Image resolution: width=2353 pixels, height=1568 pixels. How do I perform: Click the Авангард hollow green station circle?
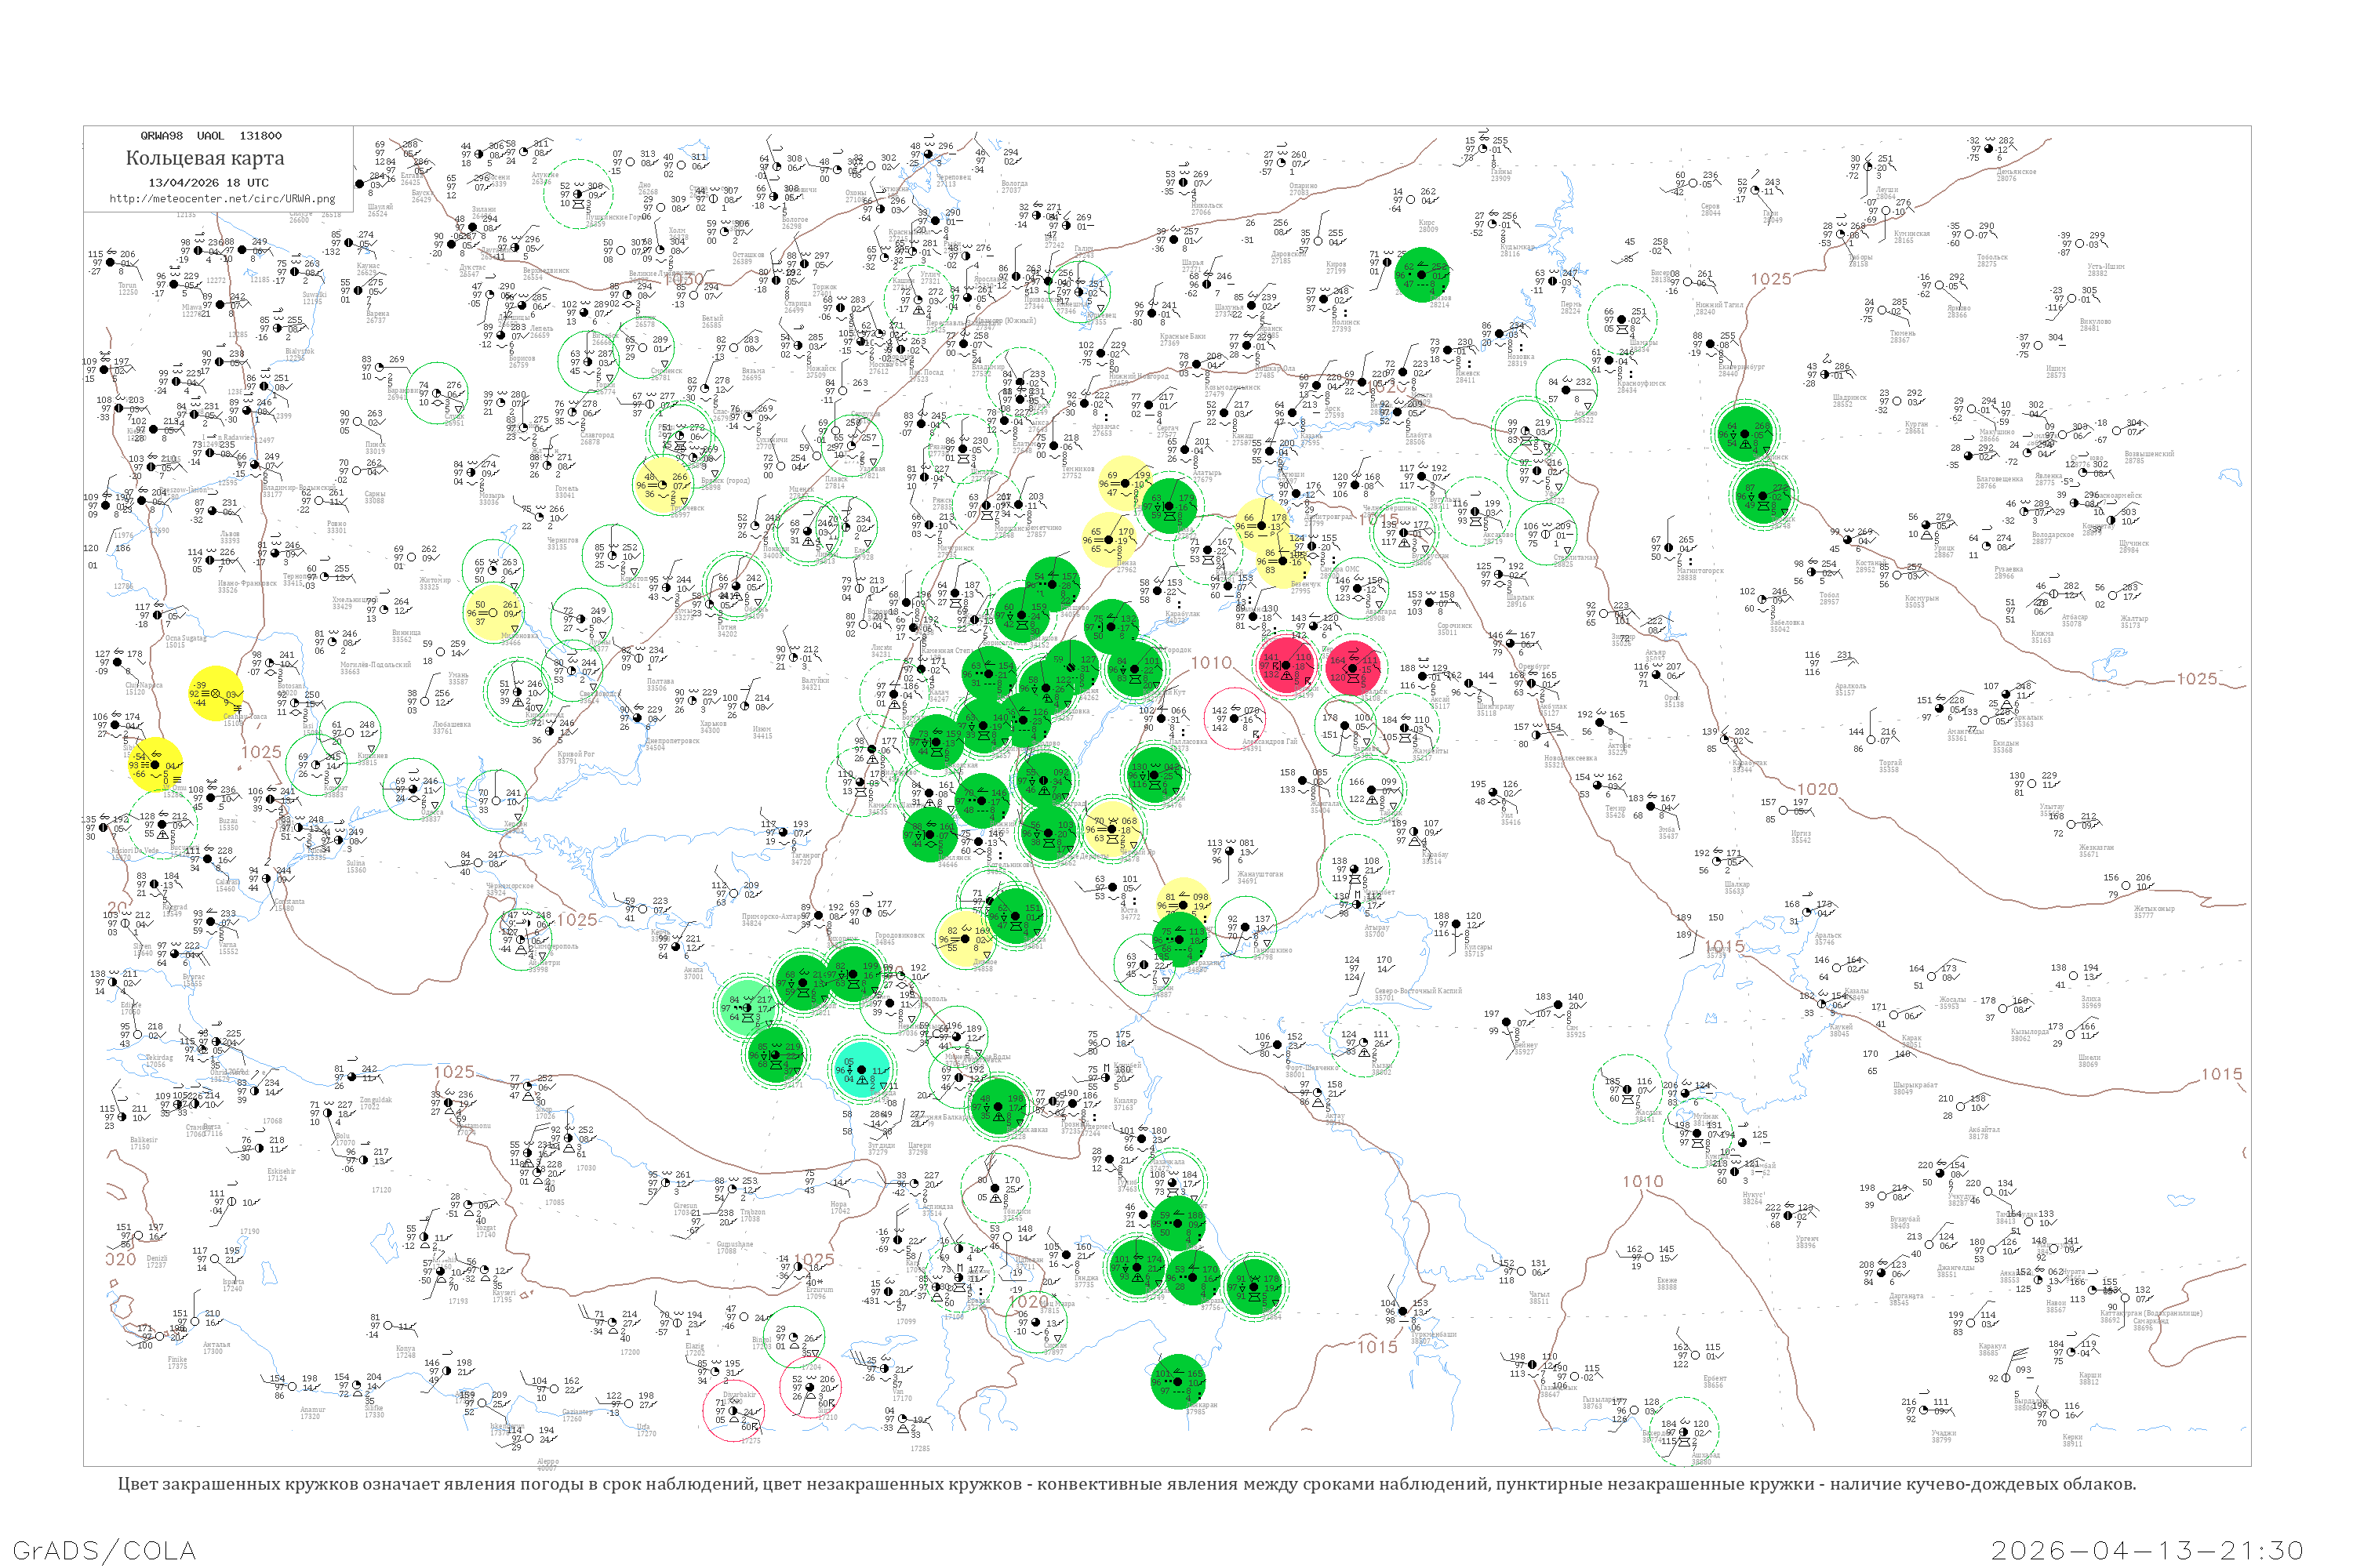(1358, 589)
